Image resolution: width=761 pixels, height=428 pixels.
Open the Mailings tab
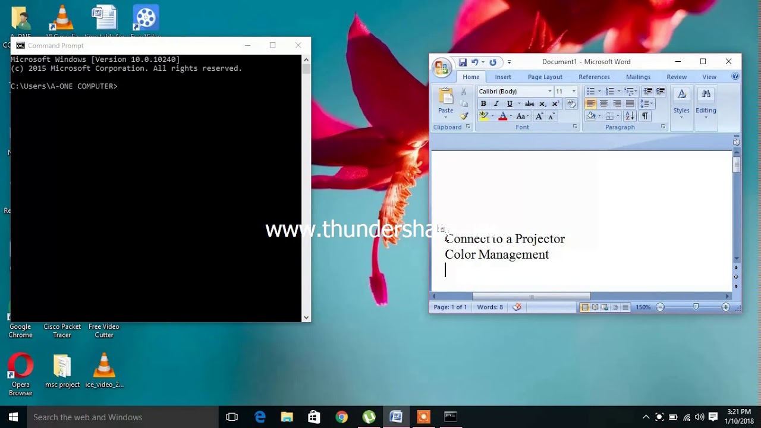[x=638, y=77]
